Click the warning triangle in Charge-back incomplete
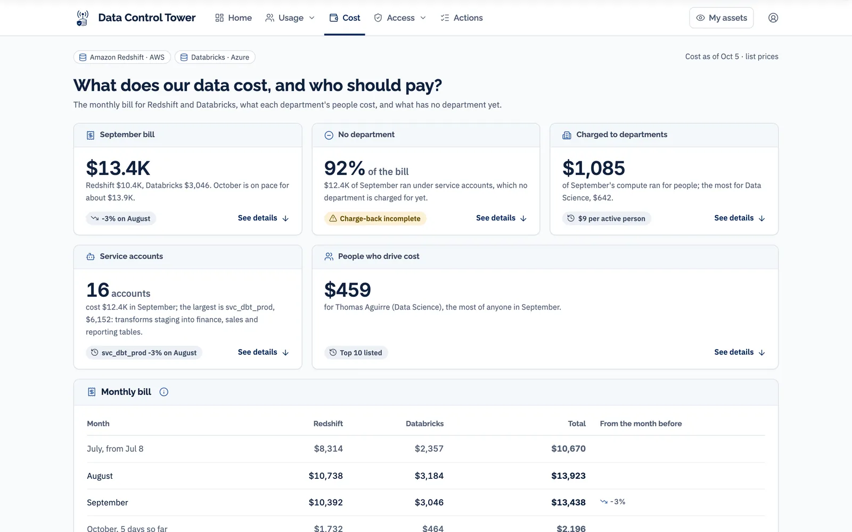 coord(333,219)
